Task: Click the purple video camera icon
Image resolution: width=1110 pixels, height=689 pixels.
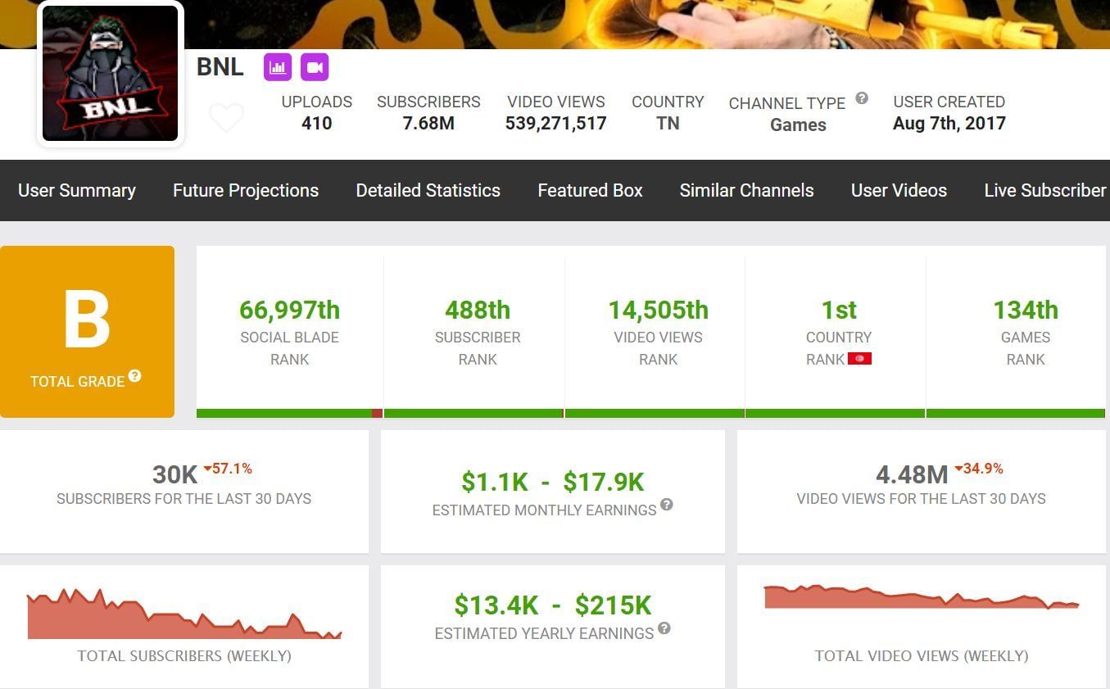Action: [315, 67]
